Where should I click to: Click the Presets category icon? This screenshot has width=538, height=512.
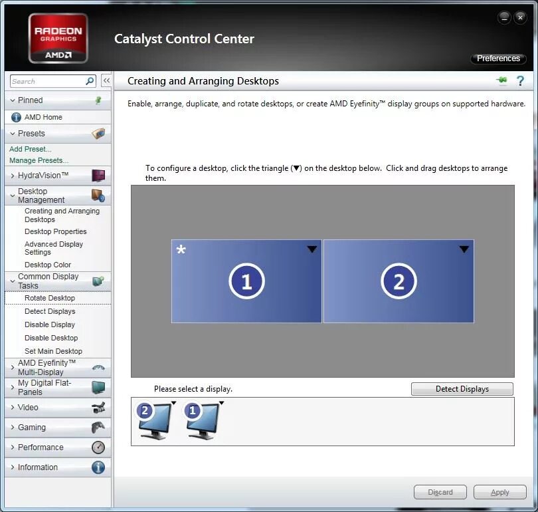pyautogui.click(x=98, y=133)
